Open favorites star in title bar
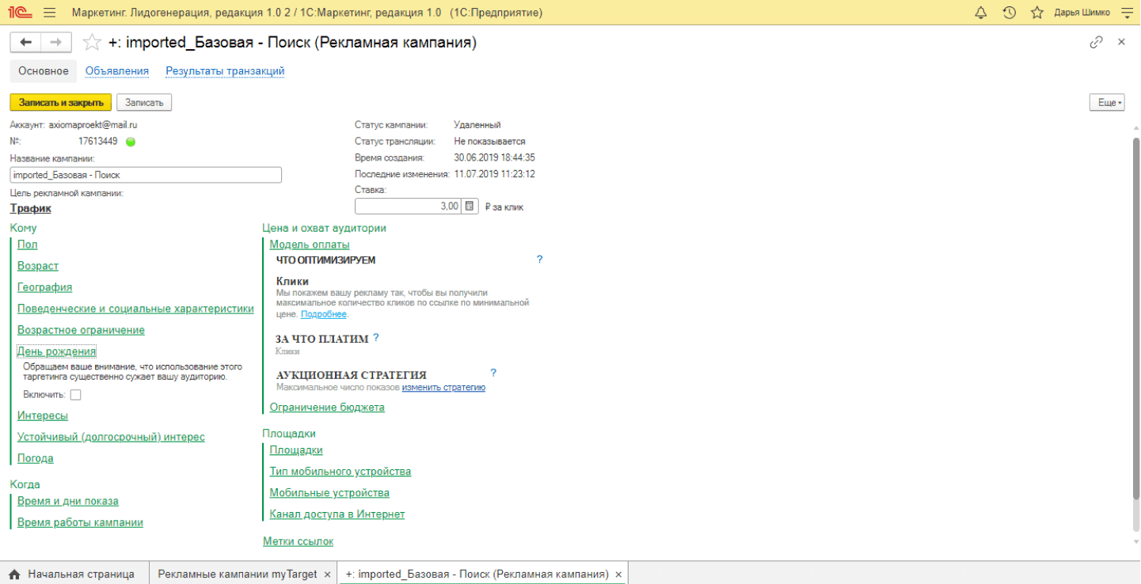The image size is (1141, 584). (1036, 13)
